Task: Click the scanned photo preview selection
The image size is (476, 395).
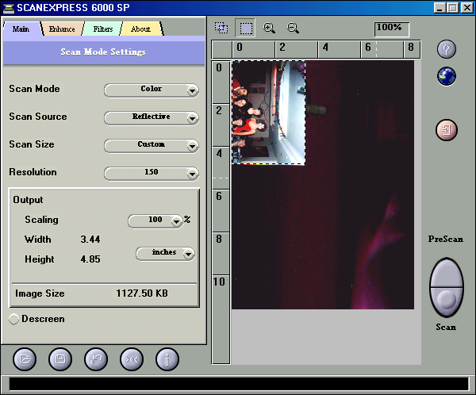Action: [268, 113]
